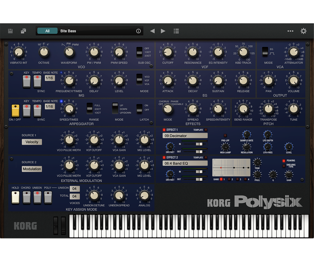The image size is (314, 262).
Task: Click the 4 Band EQ graph display
Action: (x=231, y=167)
